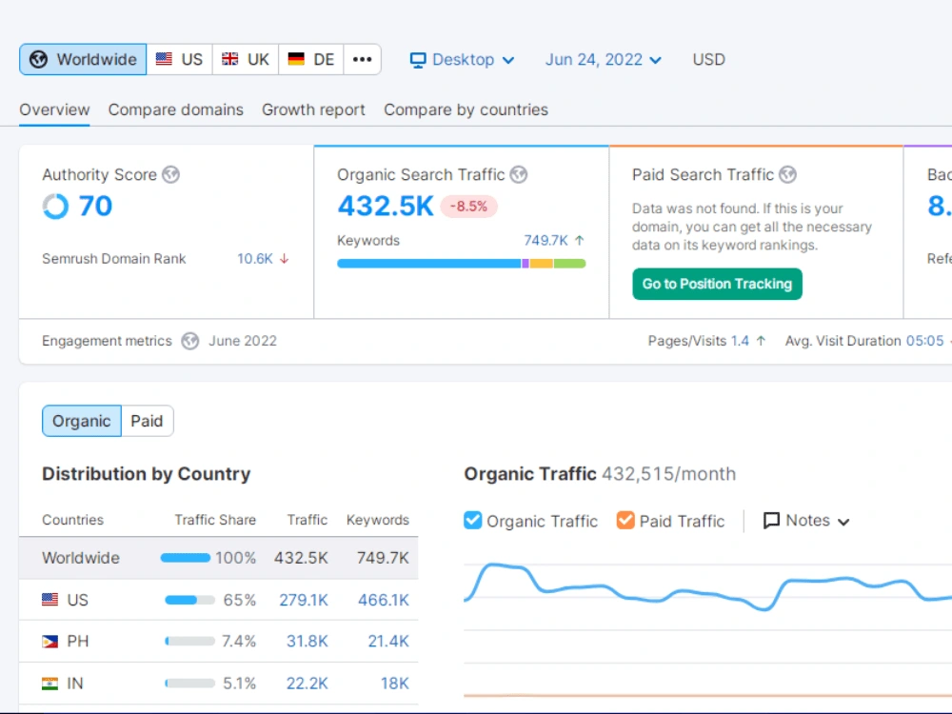952x714 pixels.
Task: Click the Worldwide 100% traffic share bar
Action: 186,558
